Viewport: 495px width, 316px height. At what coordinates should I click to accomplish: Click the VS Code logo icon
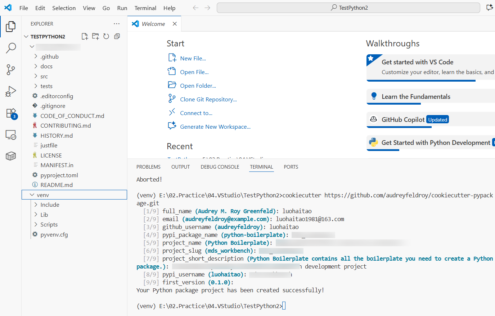pos(8,8)
